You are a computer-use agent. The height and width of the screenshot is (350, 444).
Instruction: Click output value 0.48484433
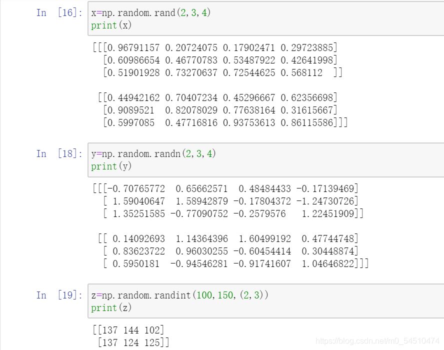click(x=265, y=188)
